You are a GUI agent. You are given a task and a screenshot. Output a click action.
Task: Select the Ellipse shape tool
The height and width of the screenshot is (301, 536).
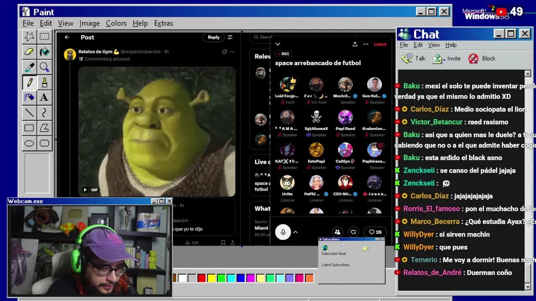(x=29, y=143)
